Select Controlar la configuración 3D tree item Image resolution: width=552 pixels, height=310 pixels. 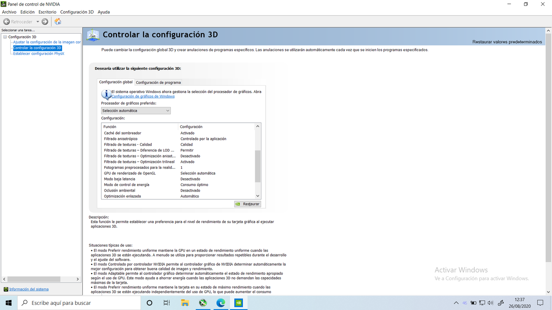pyautogui.click(x=37, y=48)
